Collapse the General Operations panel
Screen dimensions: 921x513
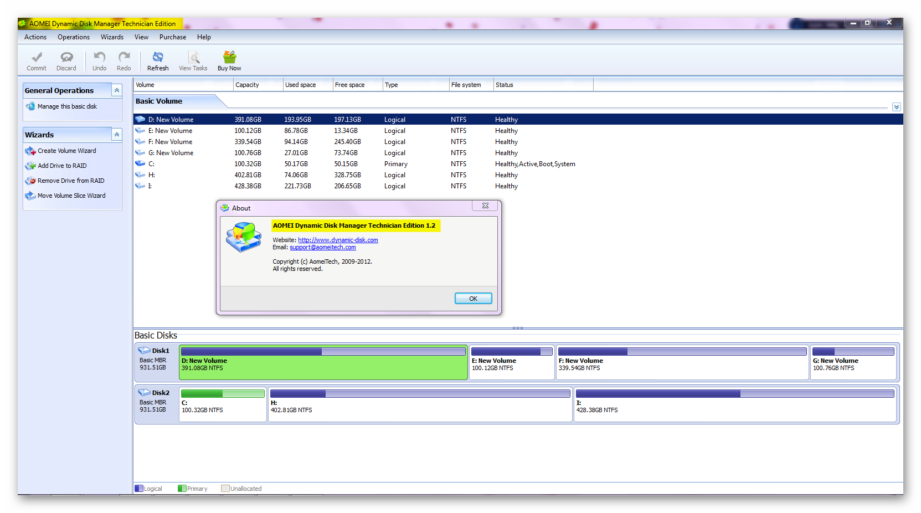coord(117,90)
